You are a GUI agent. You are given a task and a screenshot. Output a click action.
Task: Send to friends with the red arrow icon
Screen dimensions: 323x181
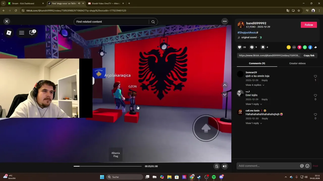coord(299,47)
